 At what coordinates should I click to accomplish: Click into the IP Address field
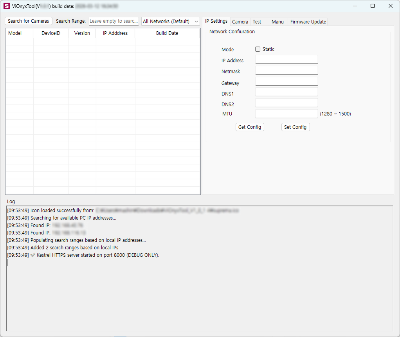click(x=286, y=59)
